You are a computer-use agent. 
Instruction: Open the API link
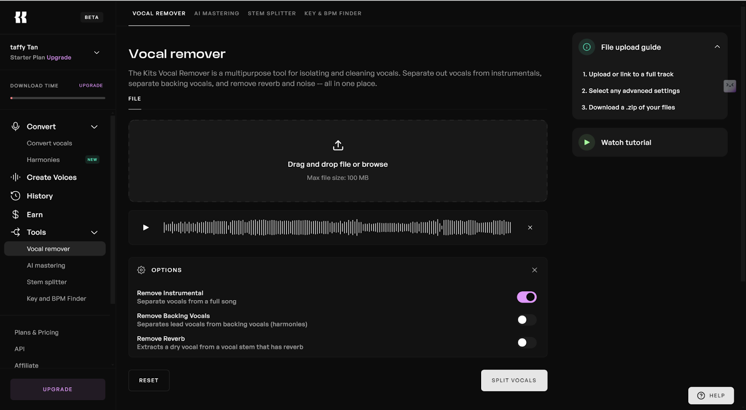tap(20, 349)
